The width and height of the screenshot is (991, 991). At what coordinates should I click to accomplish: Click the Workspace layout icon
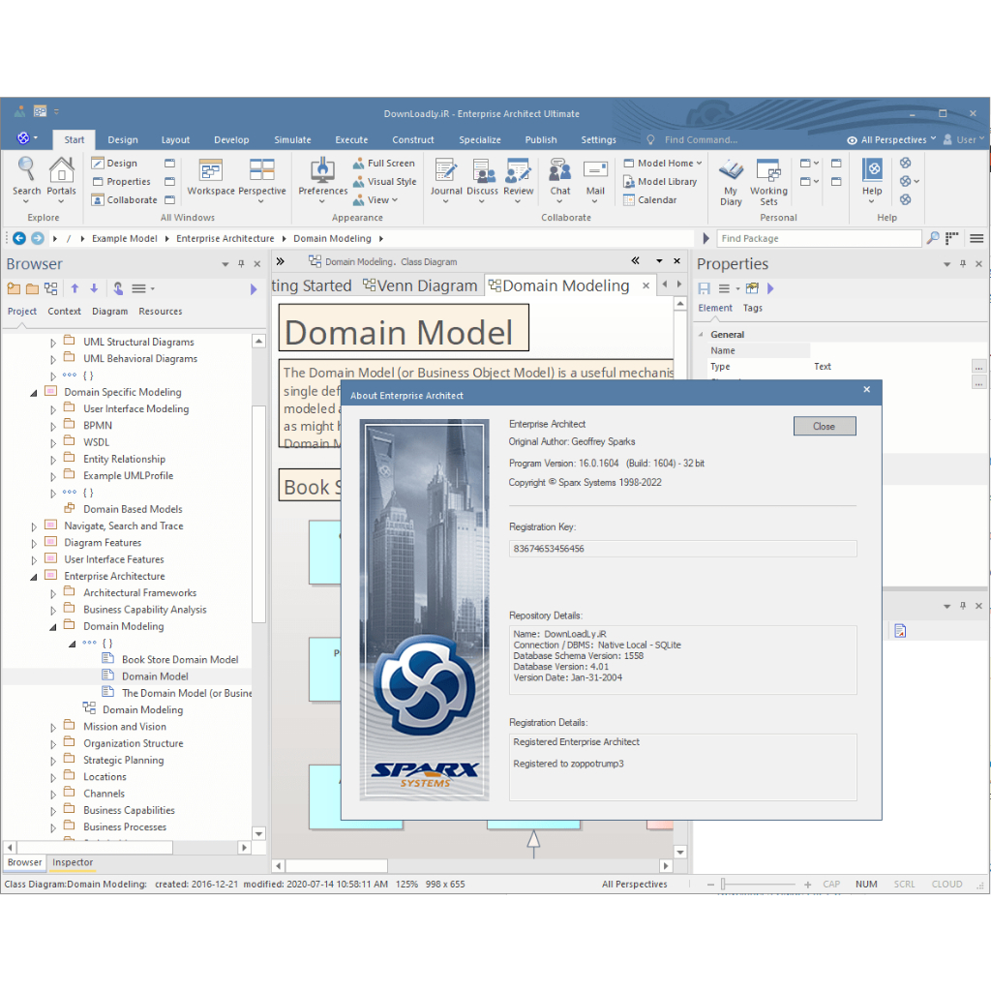pyautogui.click(x=210, y=177)
